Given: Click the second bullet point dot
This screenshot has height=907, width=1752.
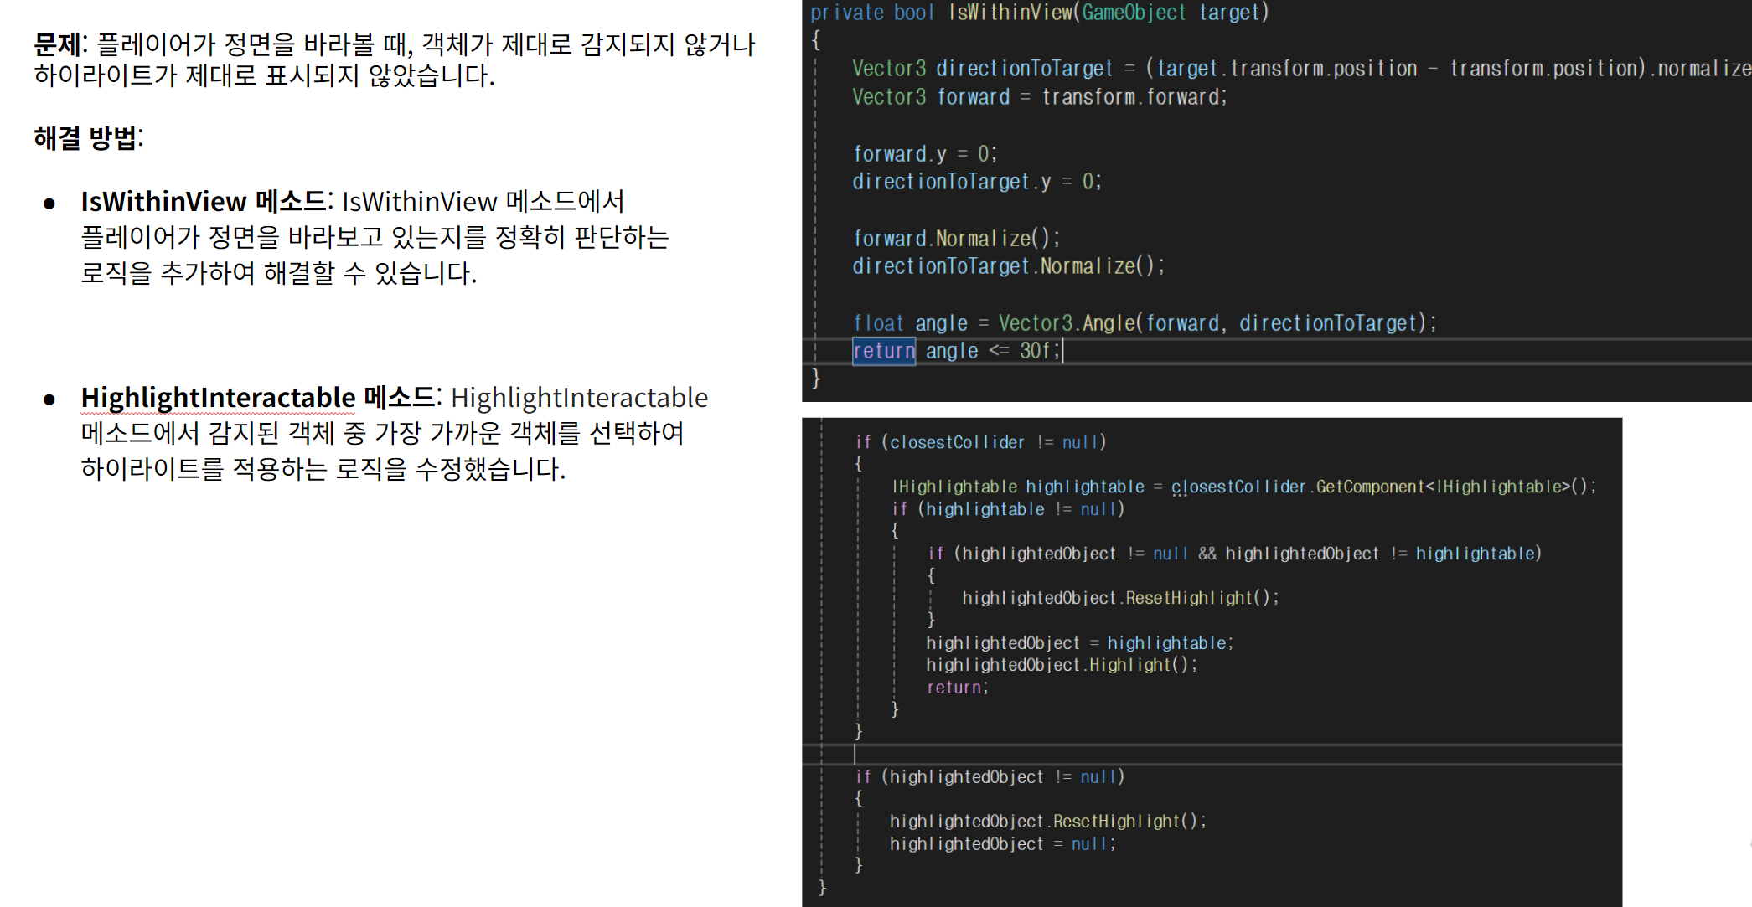Looking at the screenshot, I should pos(49,399).
